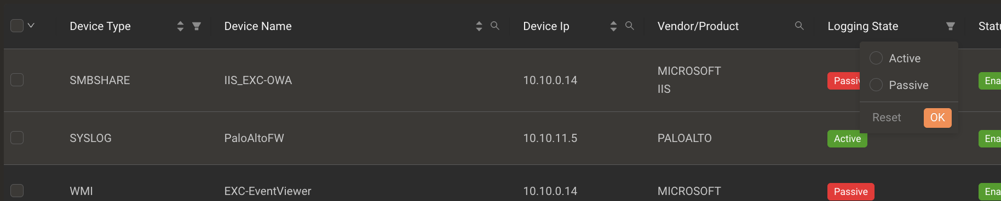The width and height of the screenshot is (1001, 201).
Task: Check the WMI row checkbox
Action: point(17,191)
